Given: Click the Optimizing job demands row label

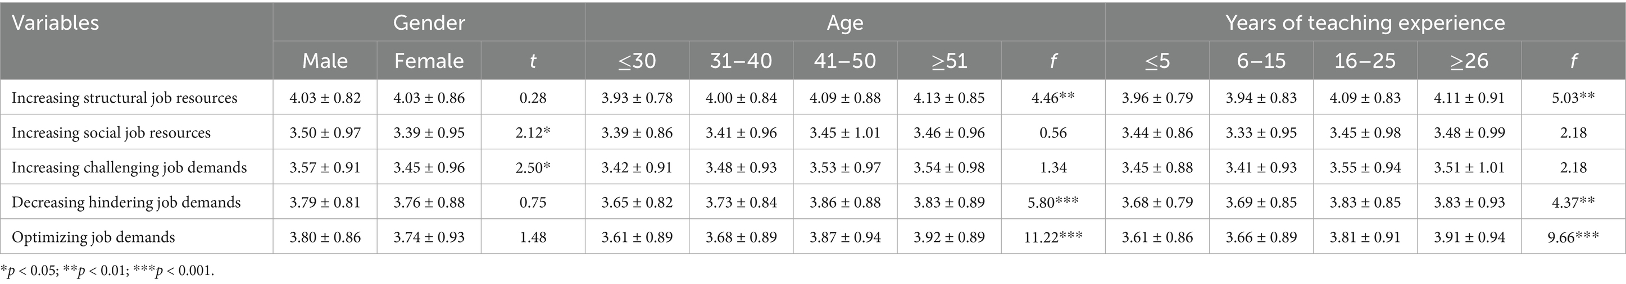Looking at the screenshot, I should pos(93,237).
